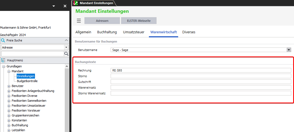Expand Festkonten Anlagenbuchhaltung node
Viewport: 294px width, 132px height.
pos(9,91)
